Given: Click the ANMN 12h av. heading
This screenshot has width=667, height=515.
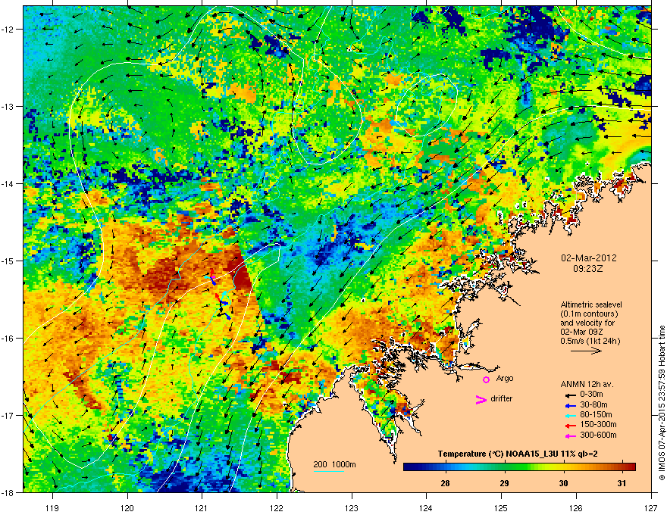Looking at the screenshot, I should pyautogui.click(x=587, y=385).
